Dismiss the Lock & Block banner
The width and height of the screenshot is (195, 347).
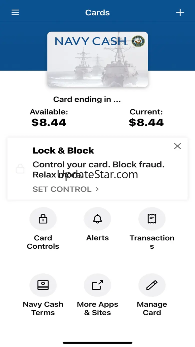point(177,146)
